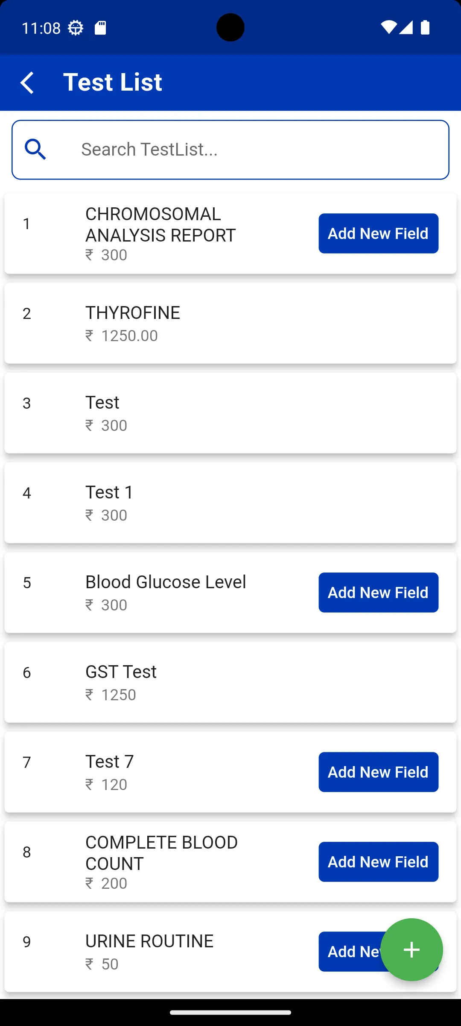This screenshot has width=461, height=1026.
Task: Tap the Wi-Fi signal status icon
Action: click(x=388, y=27)
